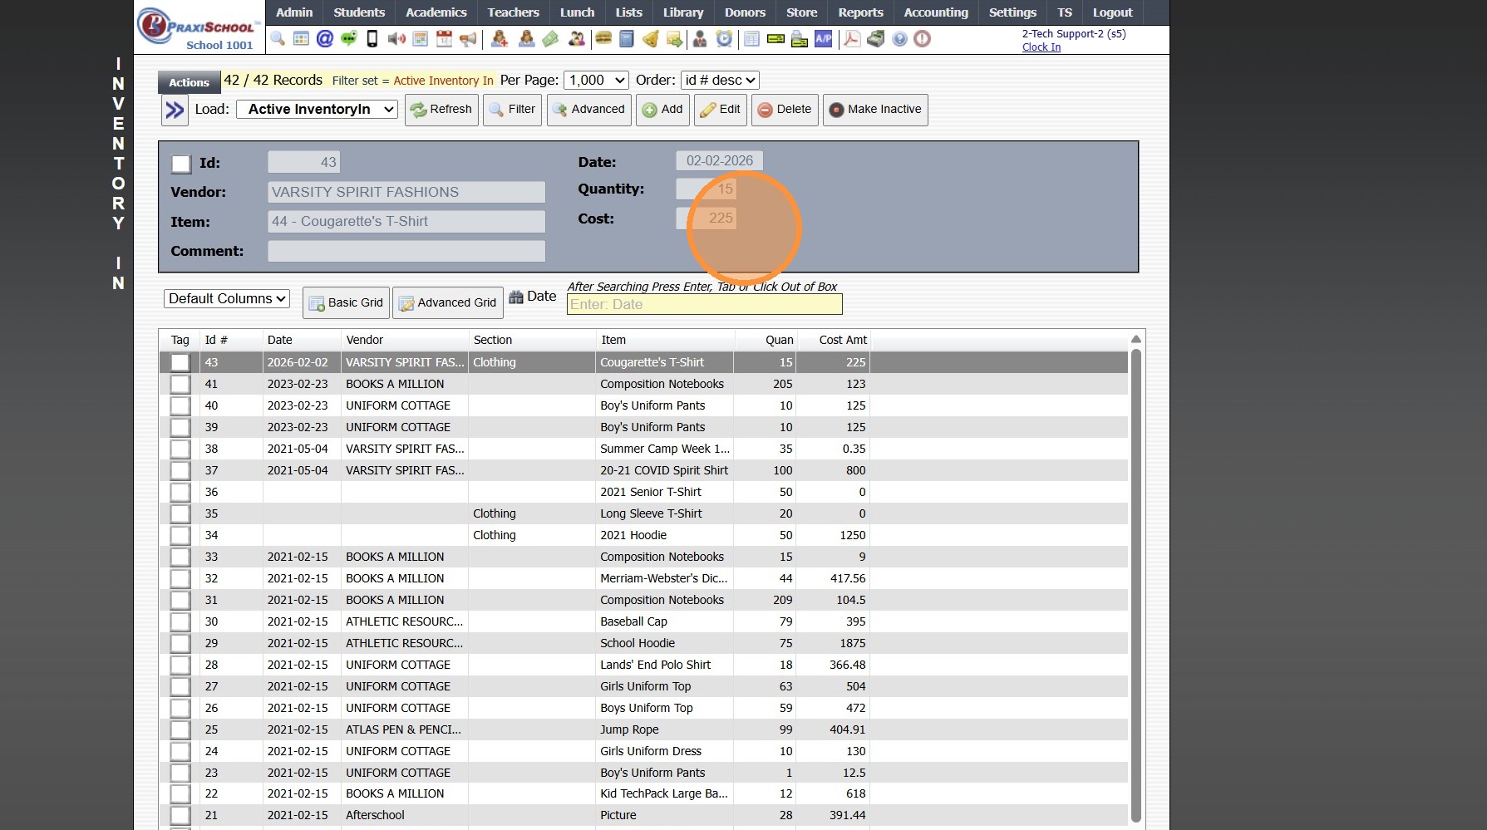
Task: Open the Default Columns dropdown
Action: (x=227, y=299)
